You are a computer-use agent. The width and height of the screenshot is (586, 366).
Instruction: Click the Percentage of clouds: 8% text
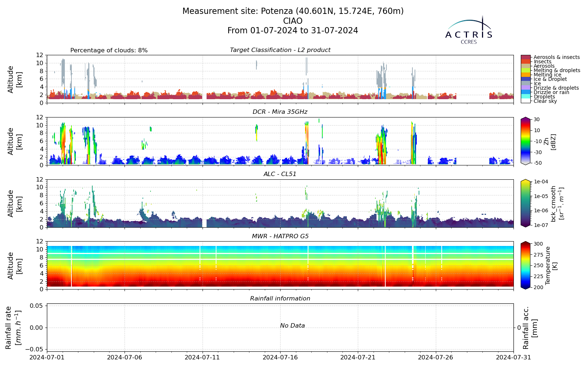[x=109, y=51]
